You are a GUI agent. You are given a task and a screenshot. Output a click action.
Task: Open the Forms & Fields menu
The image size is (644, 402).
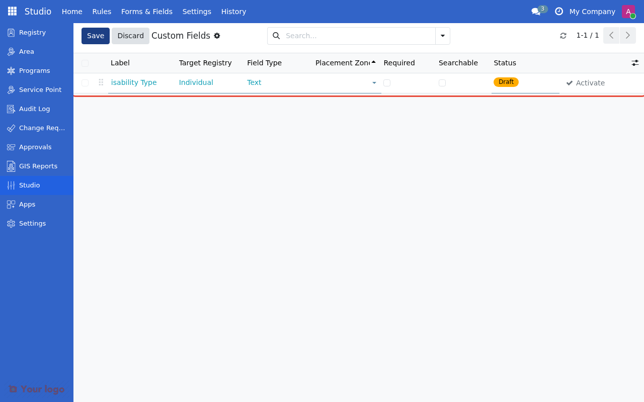click(147, 11)
